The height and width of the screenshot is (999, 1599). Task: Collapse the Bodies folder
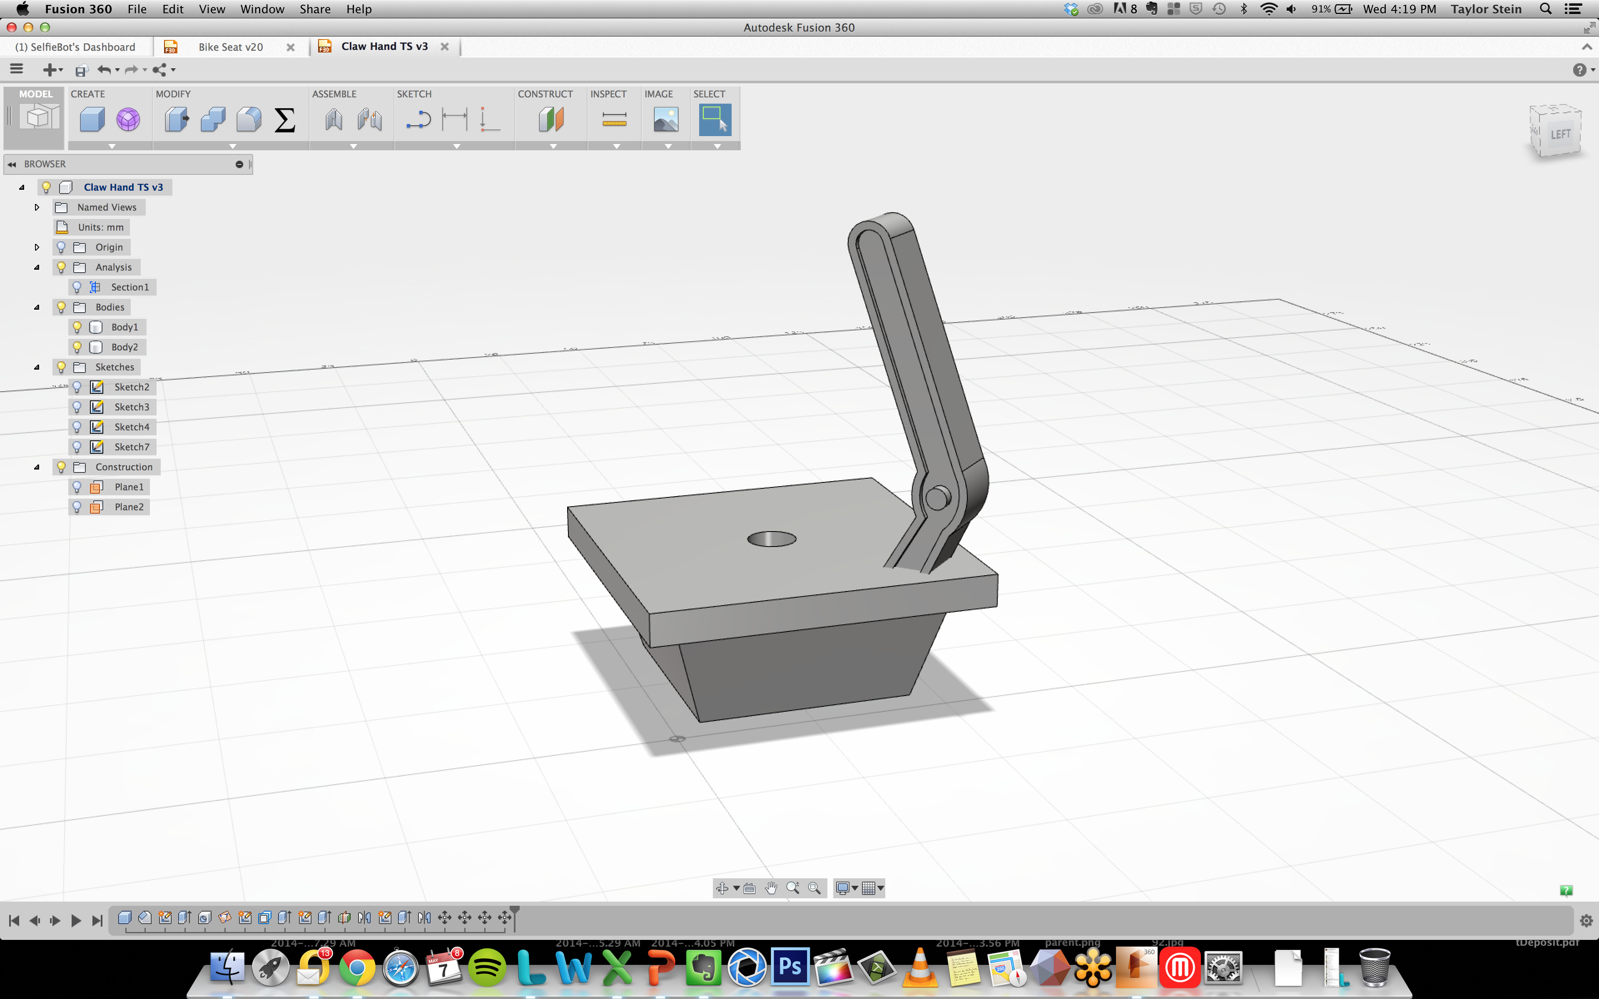coord(37,307)
